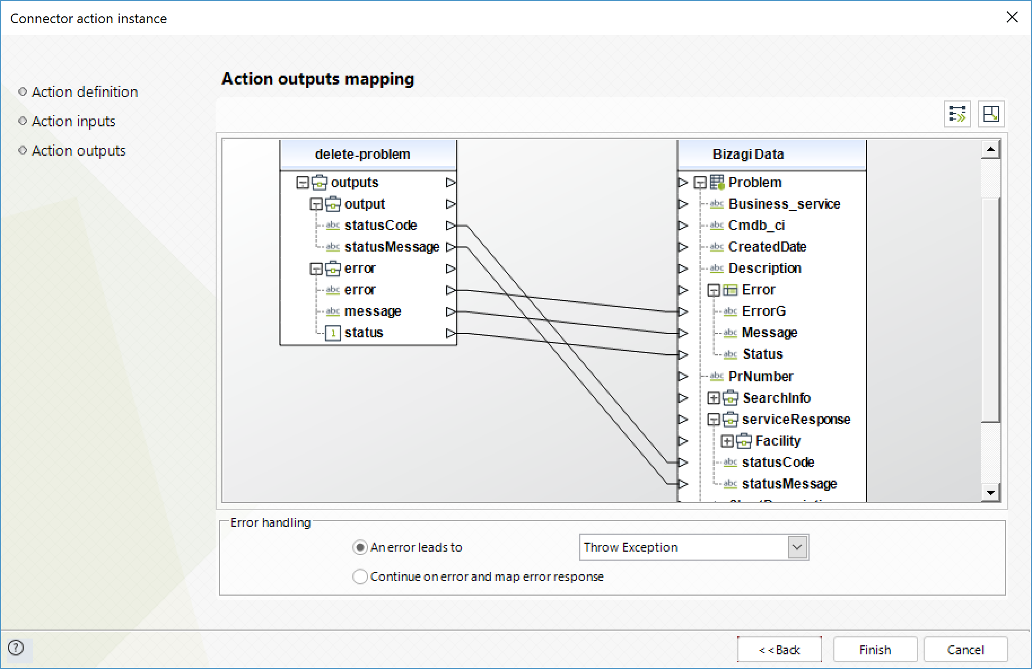Click the status integer type icon

click(333, 333)
